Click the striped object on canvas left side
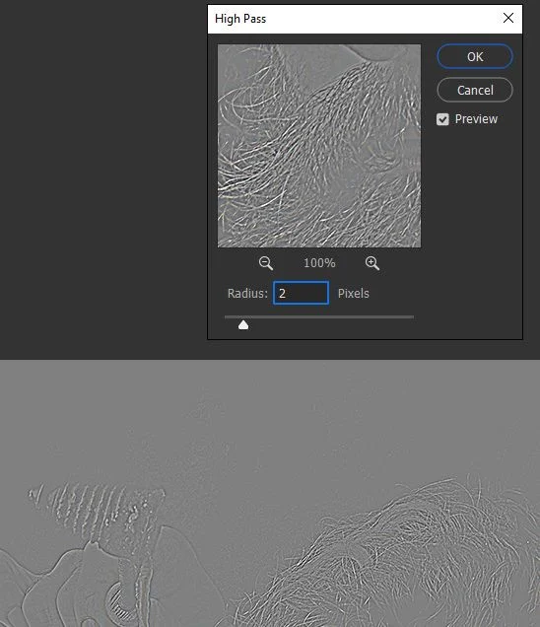 point(96,508)
